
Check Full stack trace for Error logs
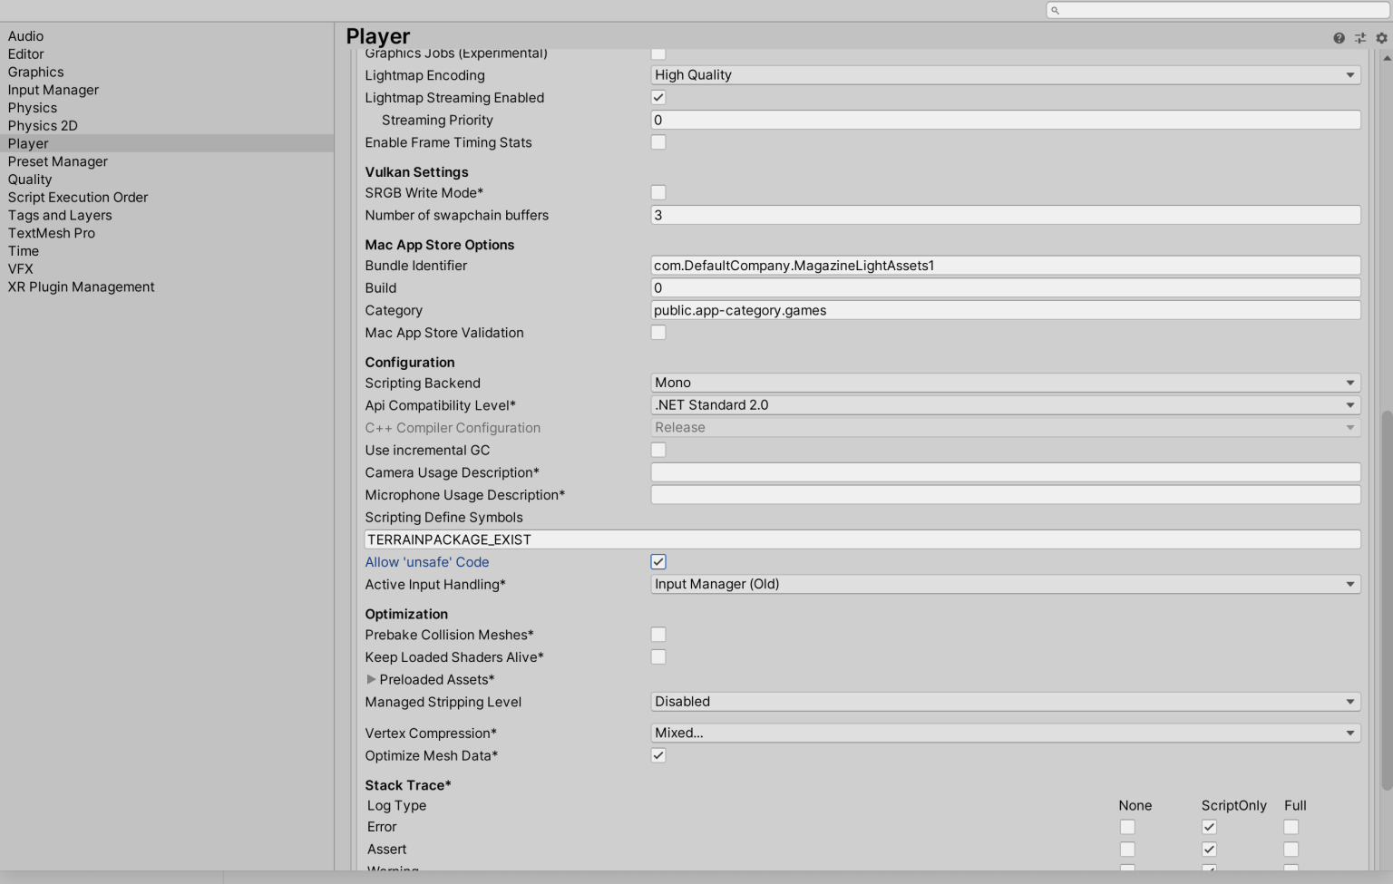(x=1291, y=826)
